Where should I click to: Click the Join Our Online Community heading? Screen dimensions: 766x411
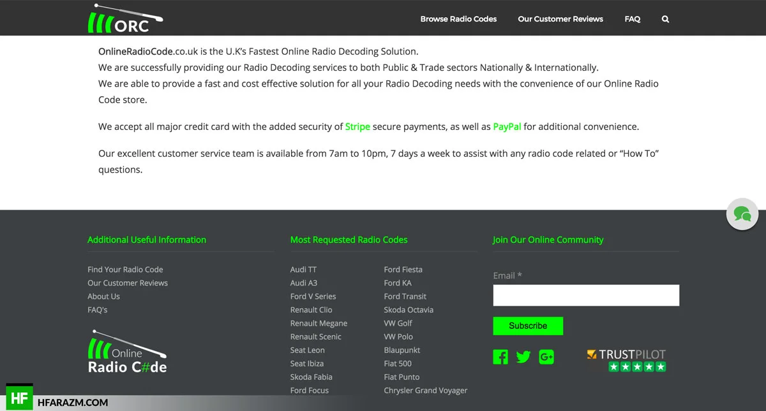pyautogui.click(x=548, y=240)
